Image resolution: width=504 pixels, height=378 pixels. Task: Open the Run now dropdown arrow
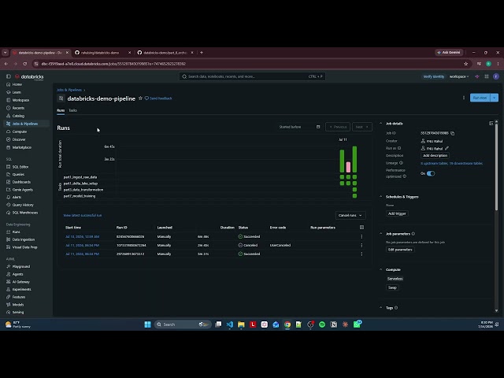tap(495, 98)
